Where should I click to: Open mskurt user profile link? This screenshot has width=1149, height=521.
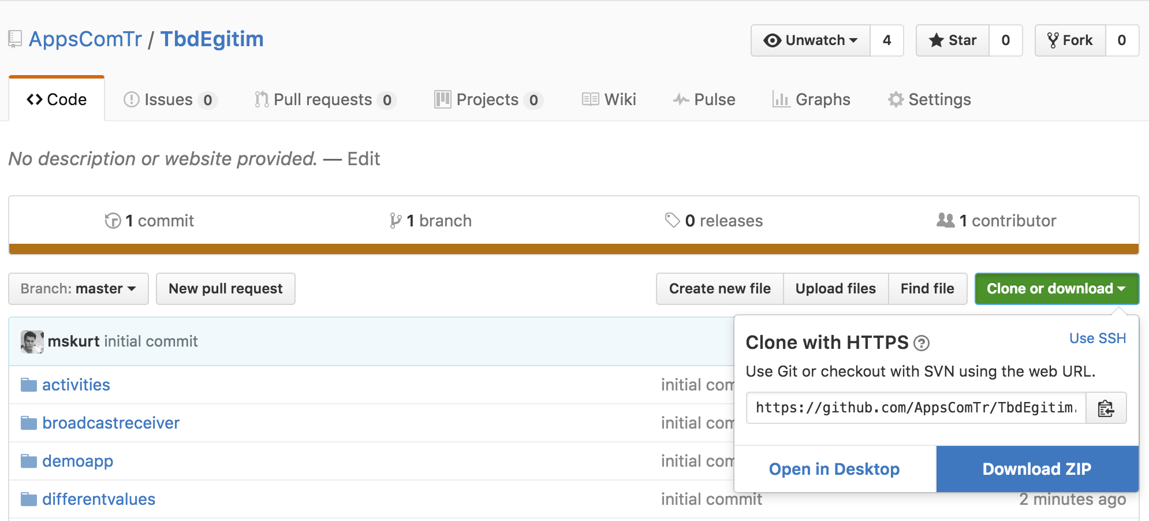click(x=74, y=341)
